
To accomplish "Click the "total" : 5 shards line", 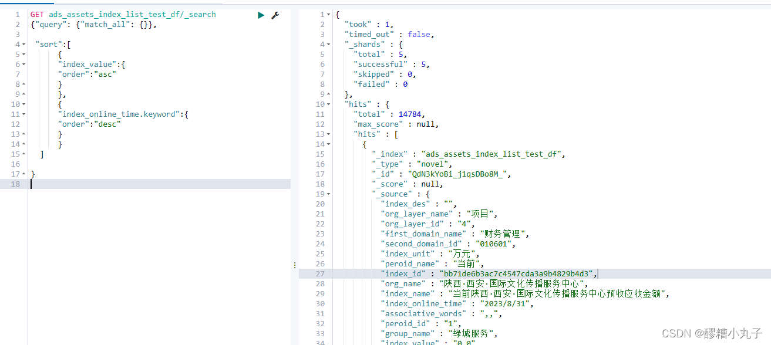I will (380, 55).
